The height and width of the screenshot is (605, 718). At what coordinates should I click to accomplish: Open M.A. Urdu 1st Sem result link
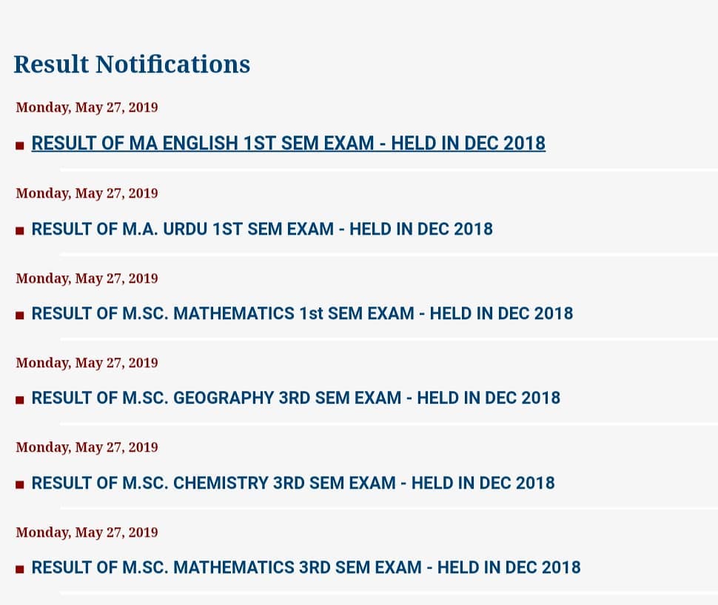tap(262, 229)
